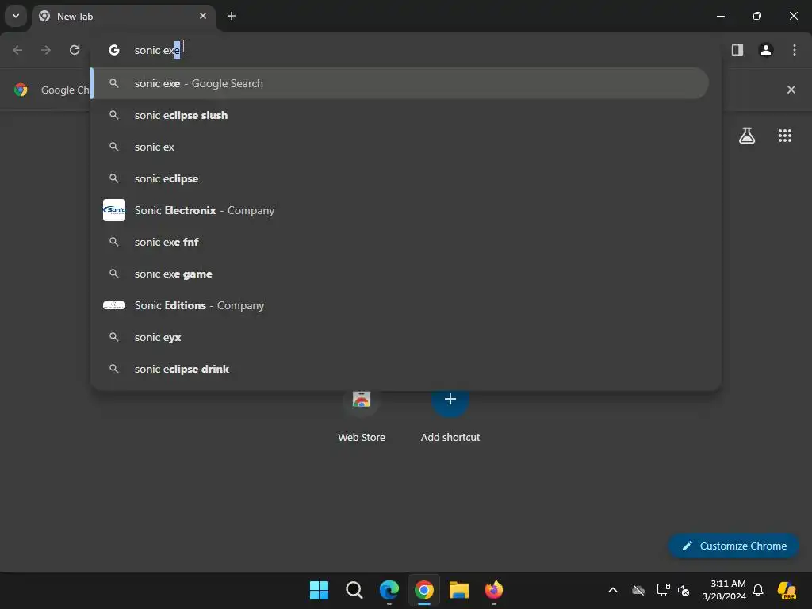Launch Firefox from taskbar
The image size is (812, 609).
coord(494,590)
